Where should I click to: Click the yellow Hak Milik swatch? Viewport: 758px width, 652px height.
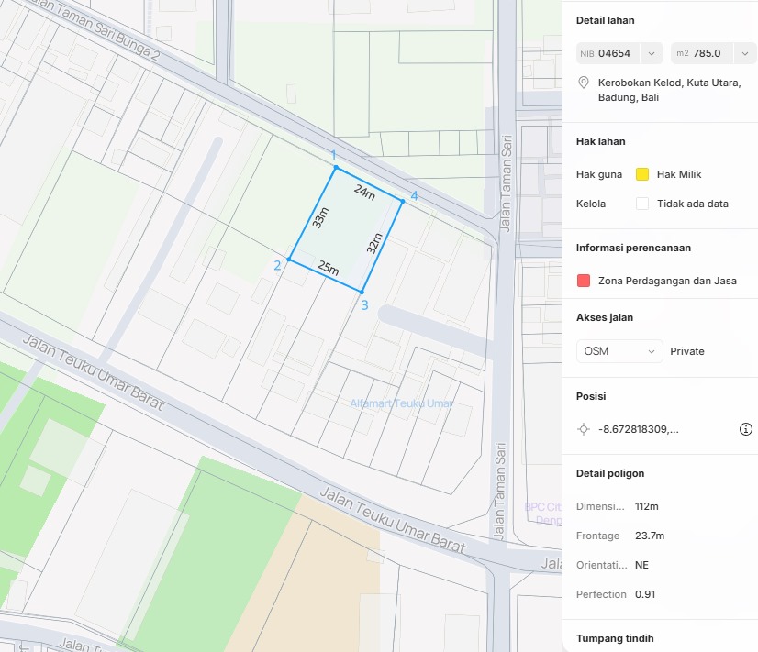tap(642, 174)
